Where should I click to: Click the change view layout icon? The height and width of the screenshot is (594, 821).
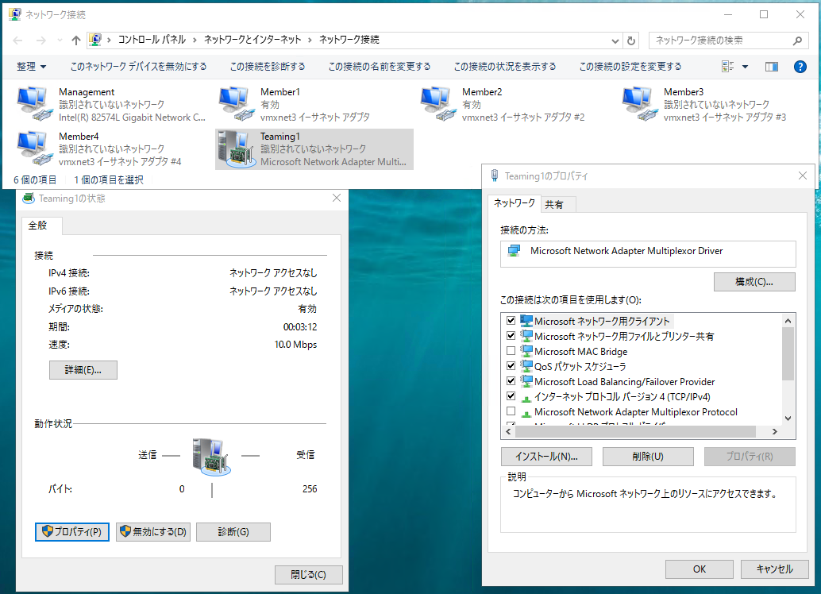coord(728,67)
